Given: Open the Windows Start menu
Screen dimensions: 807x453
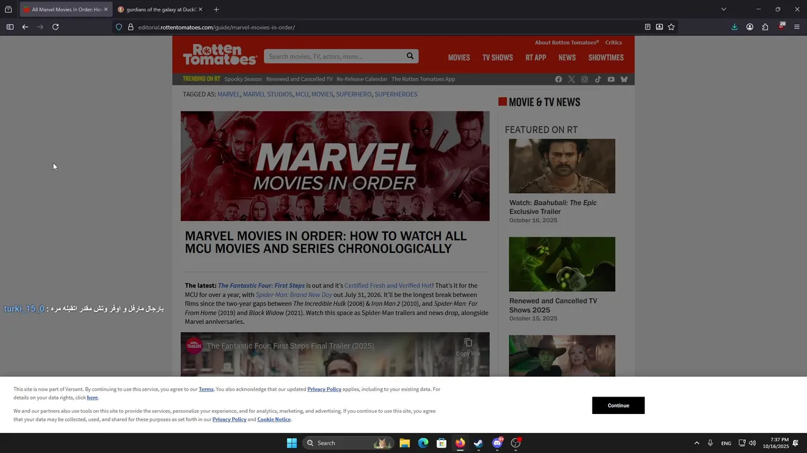Looking at the screenshot, I should click(292, 443).
